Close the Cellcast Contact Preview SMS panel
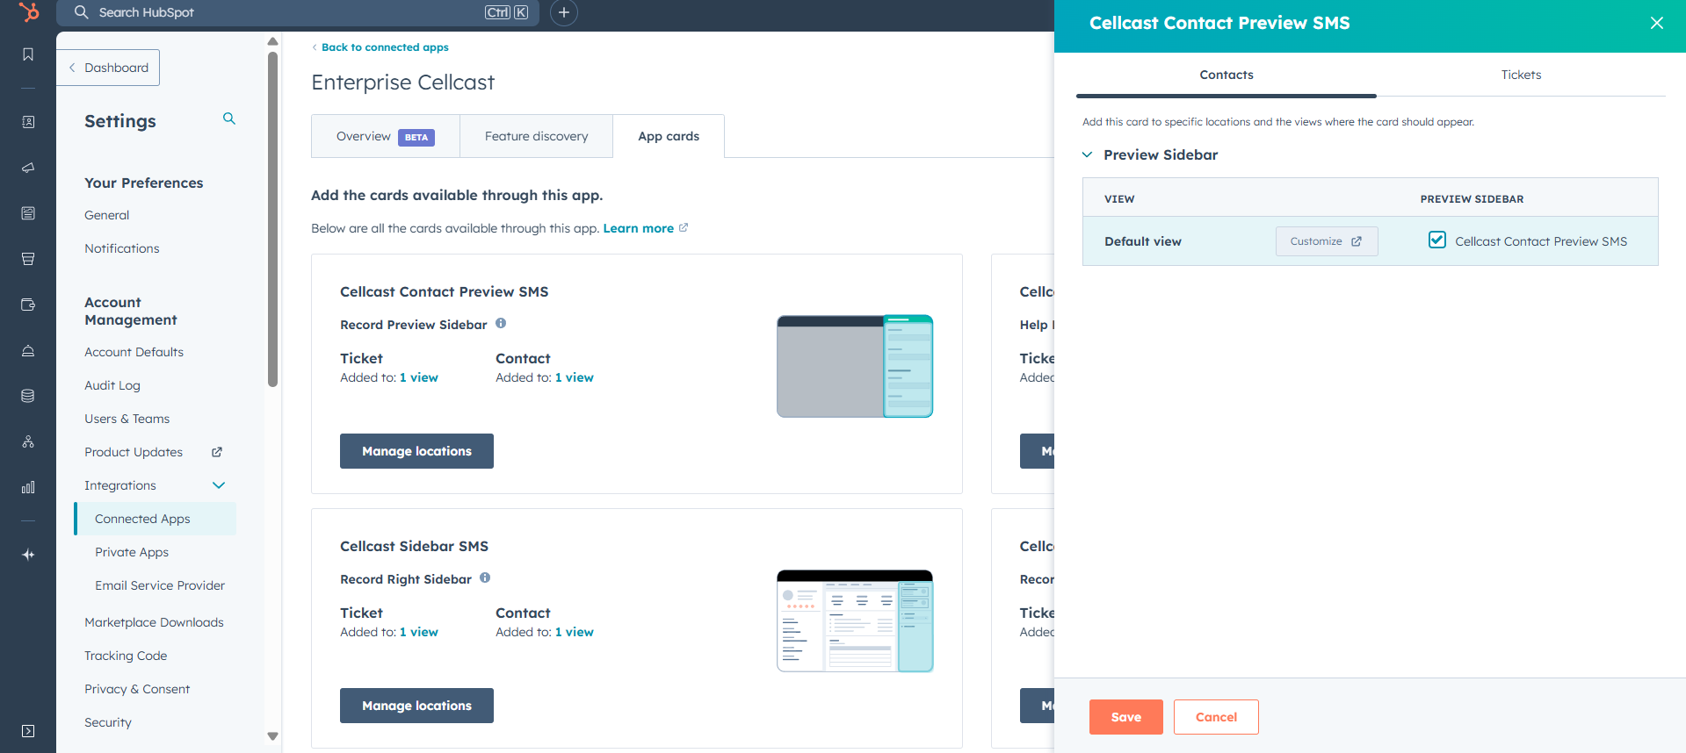This screenshot has height=753, width=1686. tap(1657, 23)
